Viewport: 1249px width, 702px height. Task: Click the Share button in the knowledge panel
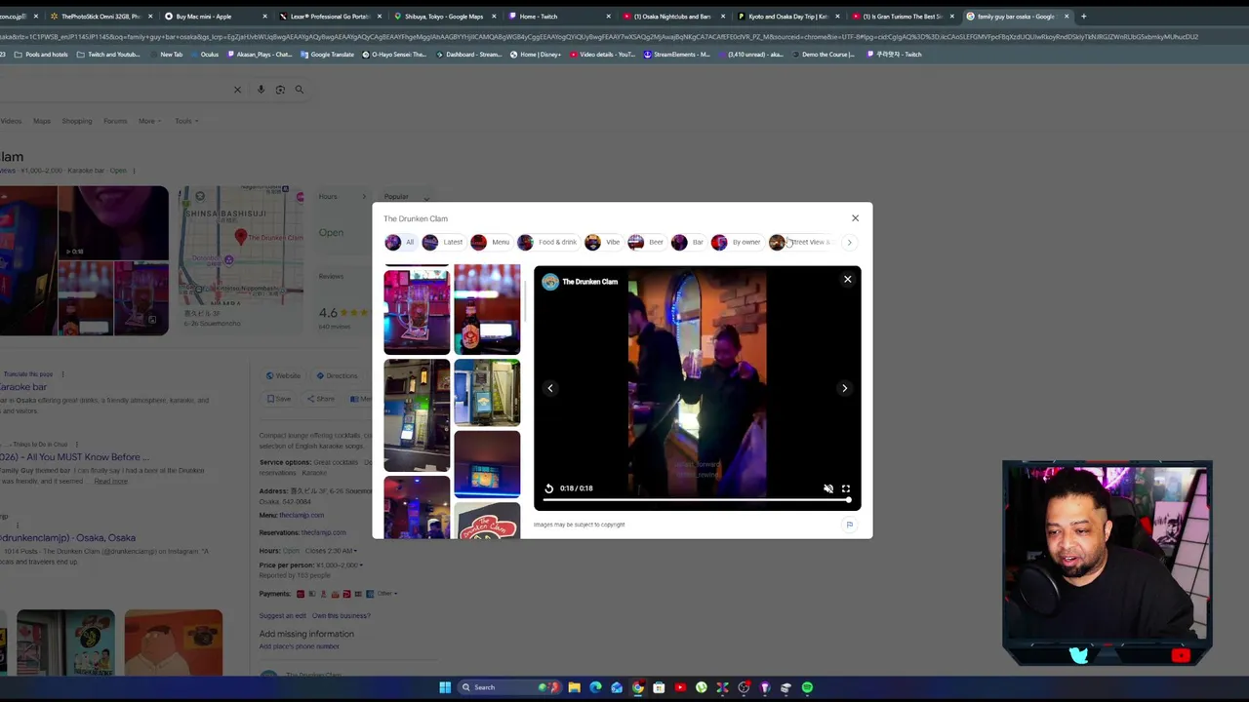pos(321,399)
